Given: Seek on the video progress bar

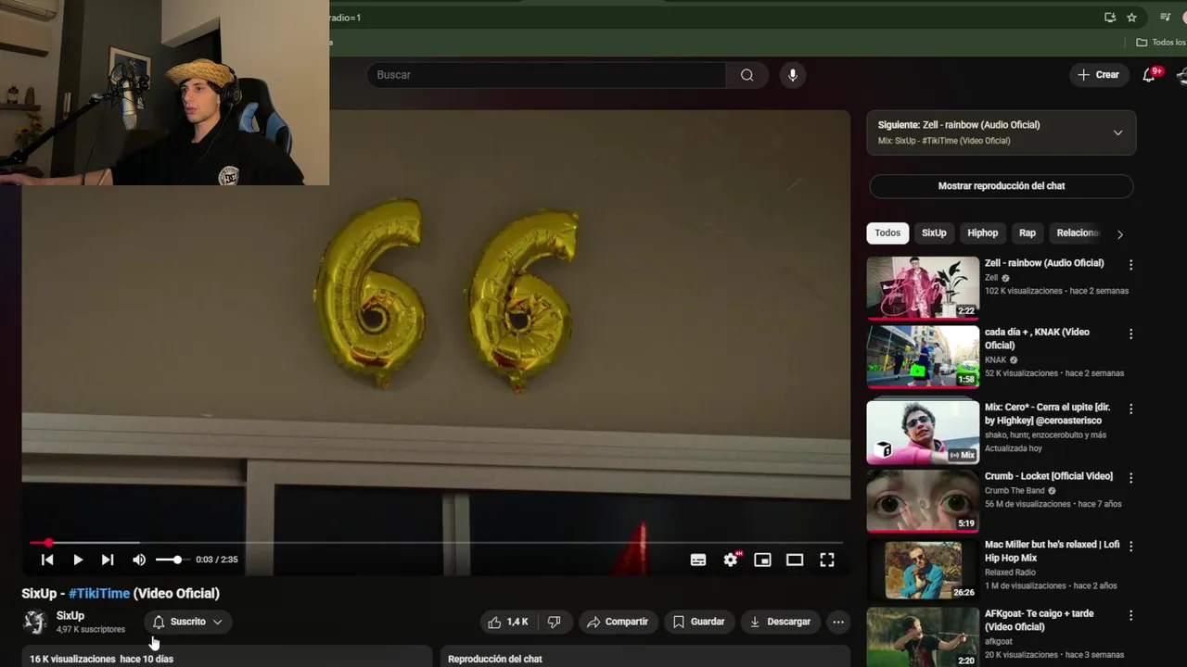Looking at the screenshot, I should tap(436, 543).
